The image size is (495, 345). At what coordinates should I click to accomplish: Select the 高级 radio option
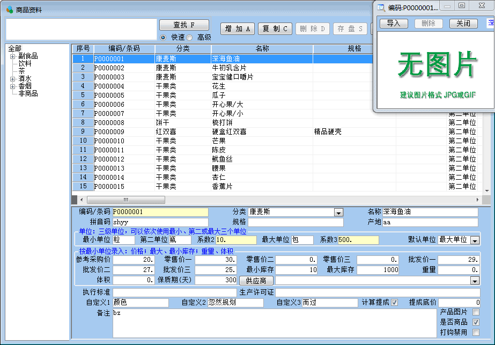pos(190,38)
